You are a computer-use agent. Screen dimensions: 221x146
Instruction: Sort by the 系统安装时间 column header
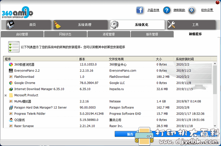193,59
